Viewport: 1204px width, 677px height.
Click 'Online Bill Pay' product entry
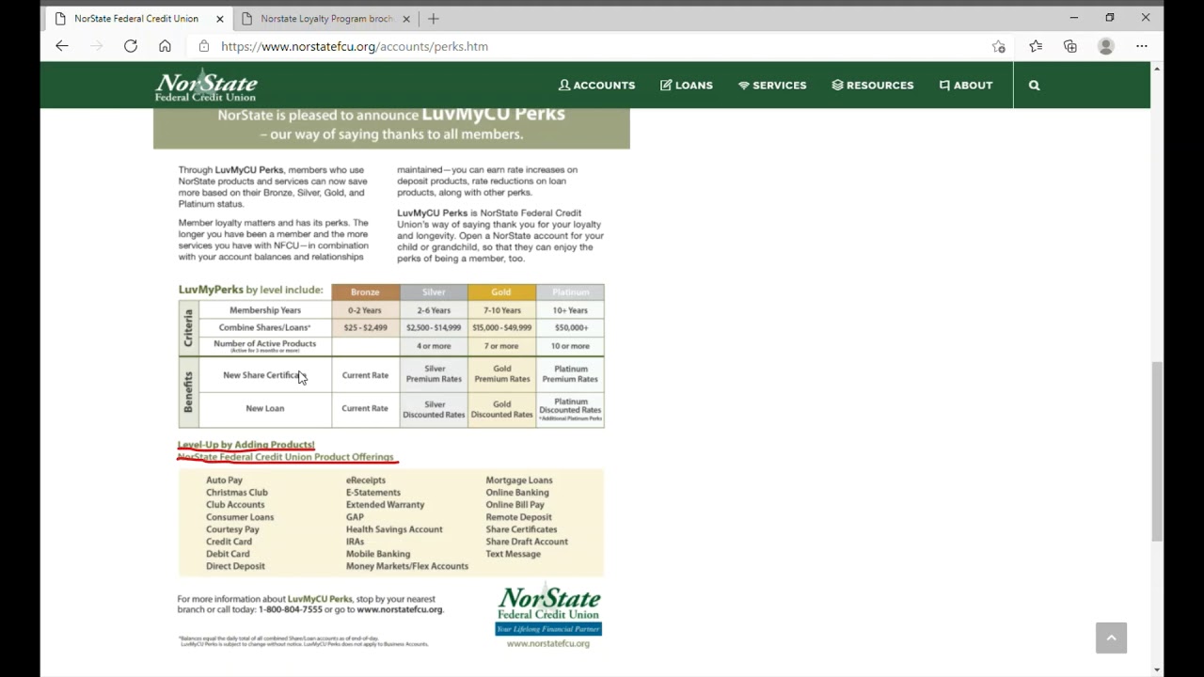point(515,505)
